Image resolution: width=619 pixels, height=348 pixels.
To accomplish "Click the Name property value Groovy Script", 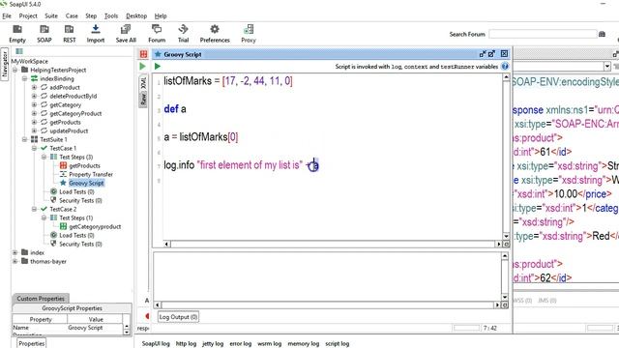I will coord(85,328).
